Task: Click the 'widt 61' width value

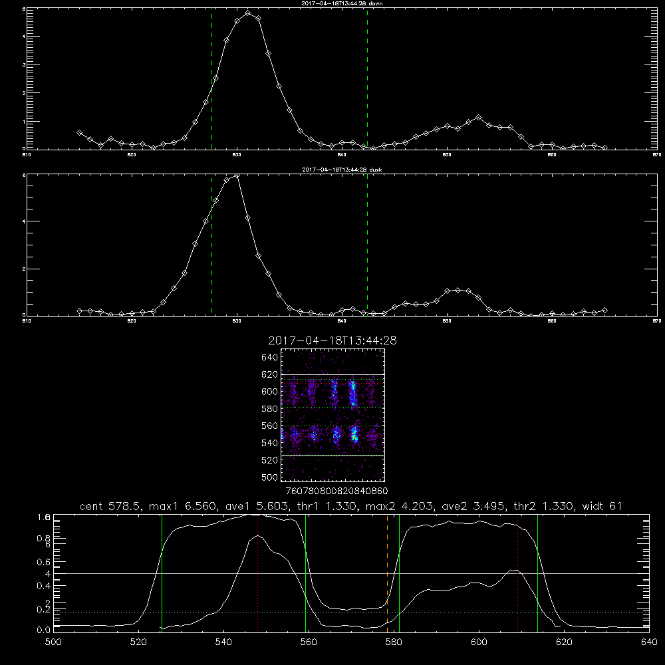Action: click(602, 506)
